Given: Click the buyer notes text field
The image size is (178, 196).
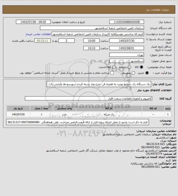Looking at the screenshot, I should coord(77,122).
